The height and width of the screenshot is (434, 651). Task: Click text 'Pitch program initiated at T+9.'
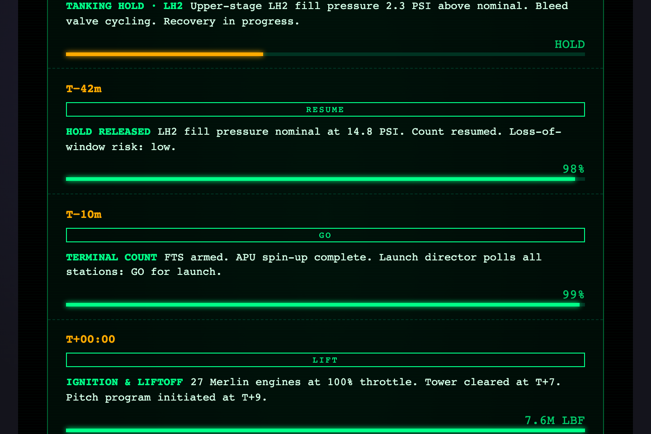(166, 397)
